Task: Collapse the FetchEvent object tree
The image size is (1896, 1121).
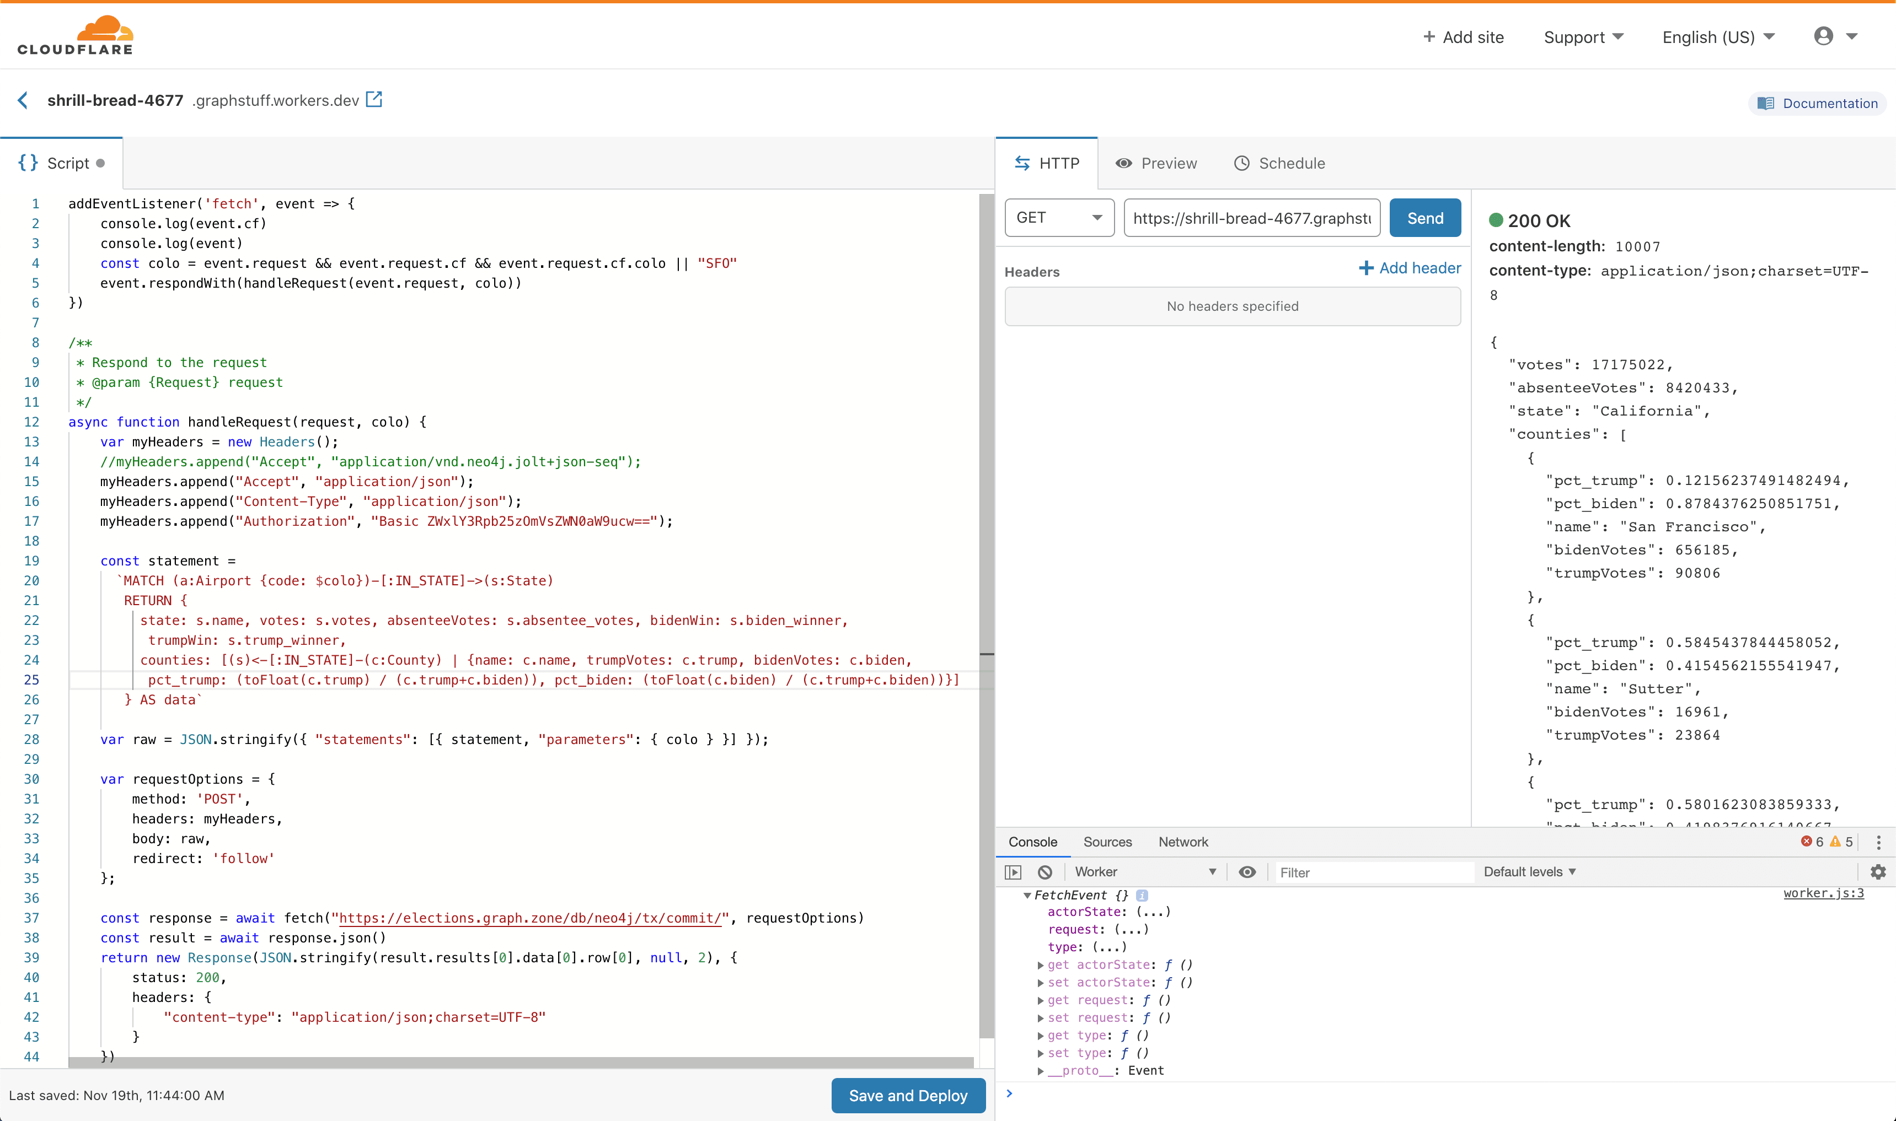Action: coord(1027,895)
